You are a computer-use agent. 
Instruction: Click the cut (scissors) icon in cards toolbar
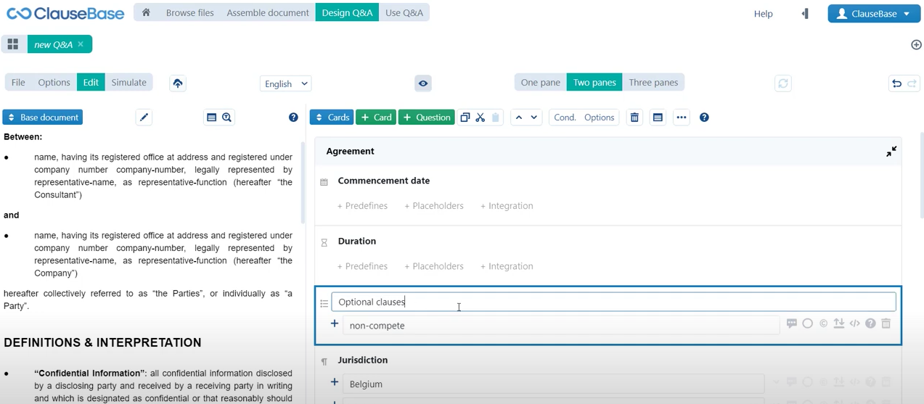[480, 118]
